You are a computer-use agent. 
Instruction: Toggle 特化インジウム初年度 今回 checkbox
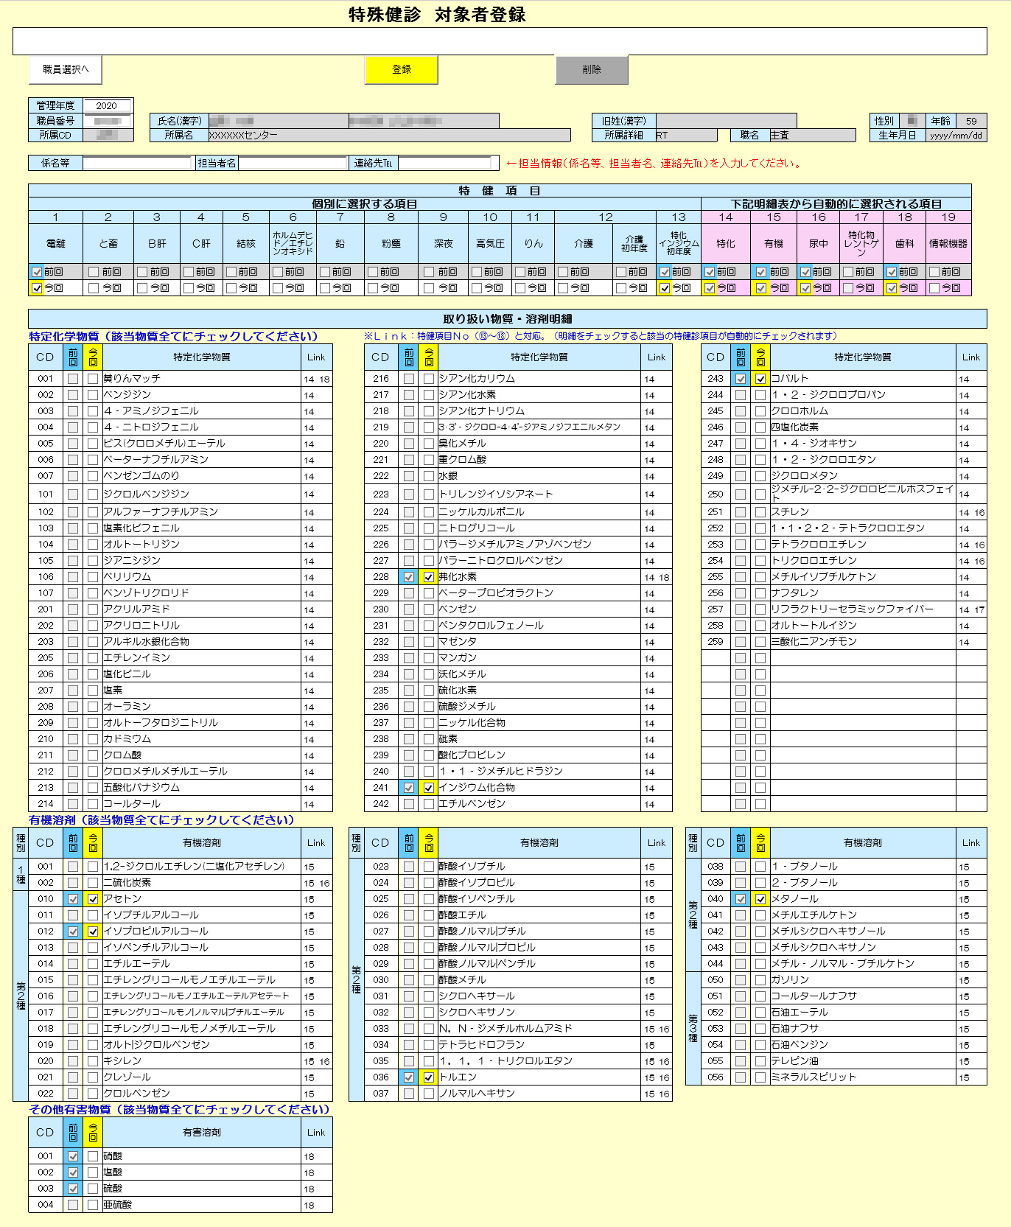pos(665,288)
